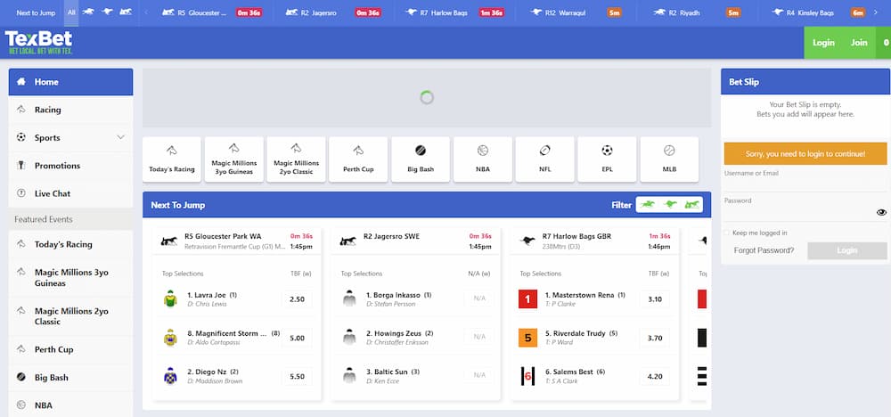
Task: Click NBA basketball tile
Action: (x=482, y=159)
